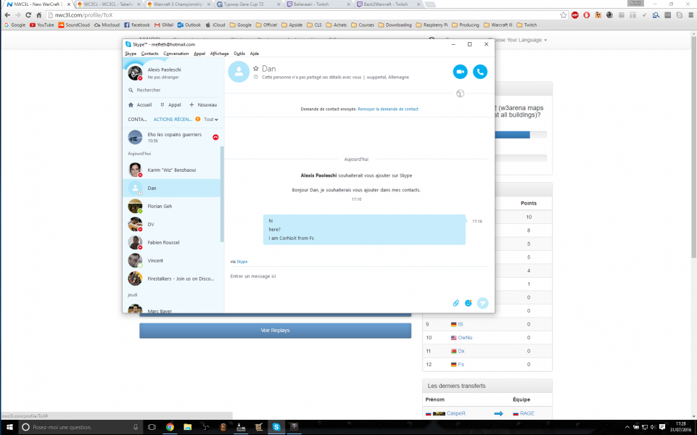Open Alexis Paoleschi's own profile avatar

135,73
